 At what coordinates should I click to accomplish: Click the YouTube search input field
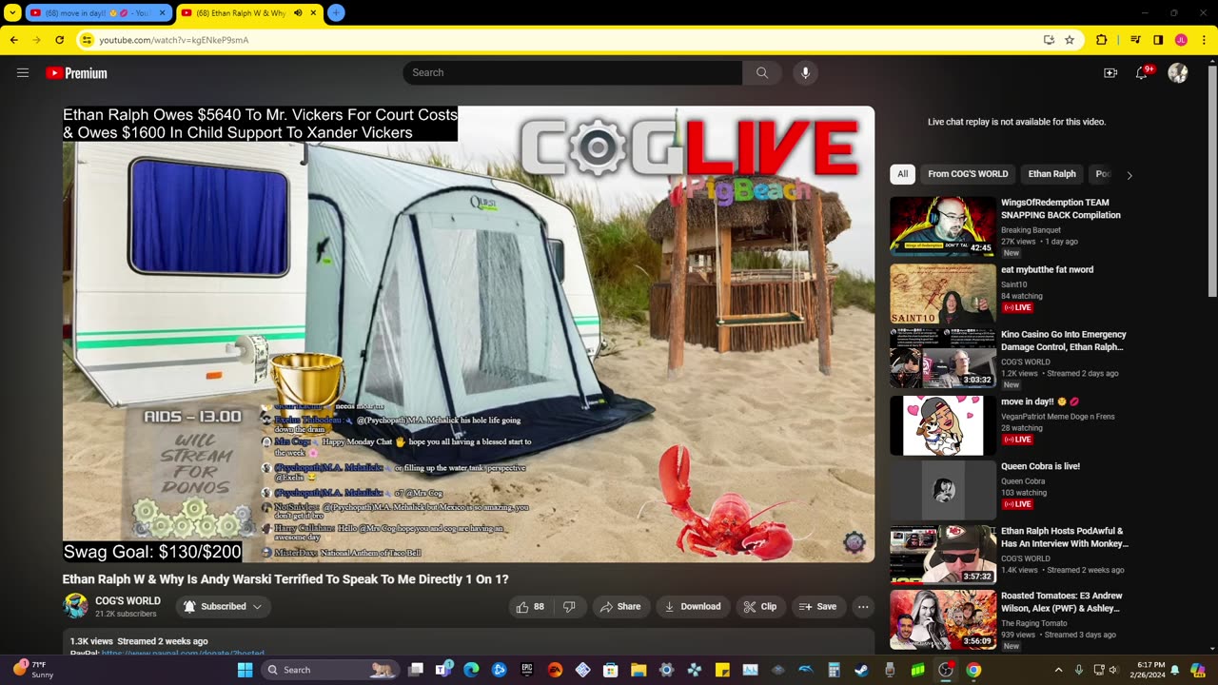[x=573, y=73]
